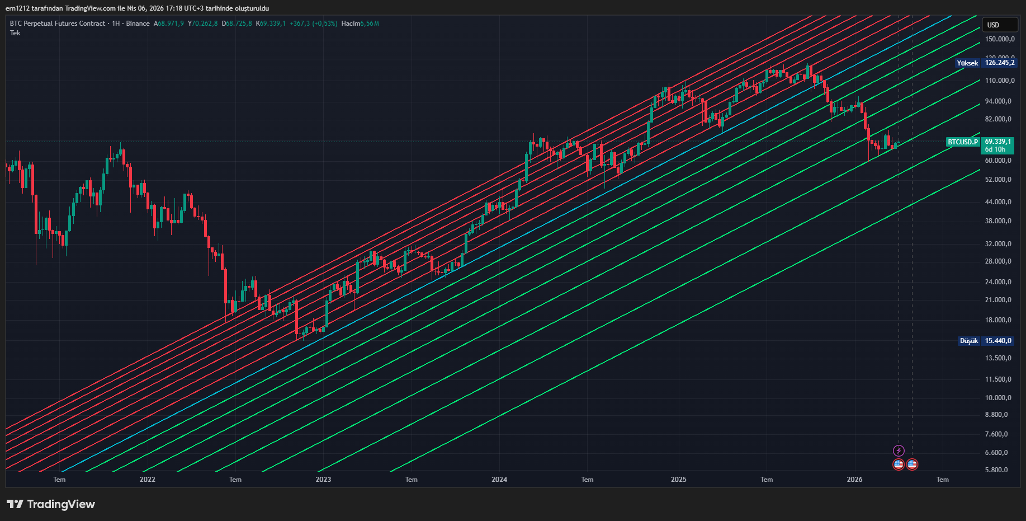Click the Binance exchange name in legend

tap(138, 24)
